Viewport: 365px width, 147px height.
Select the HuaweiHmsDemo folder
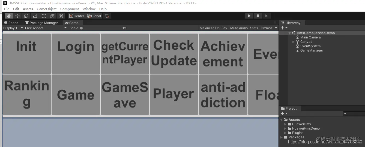point(304,128)
